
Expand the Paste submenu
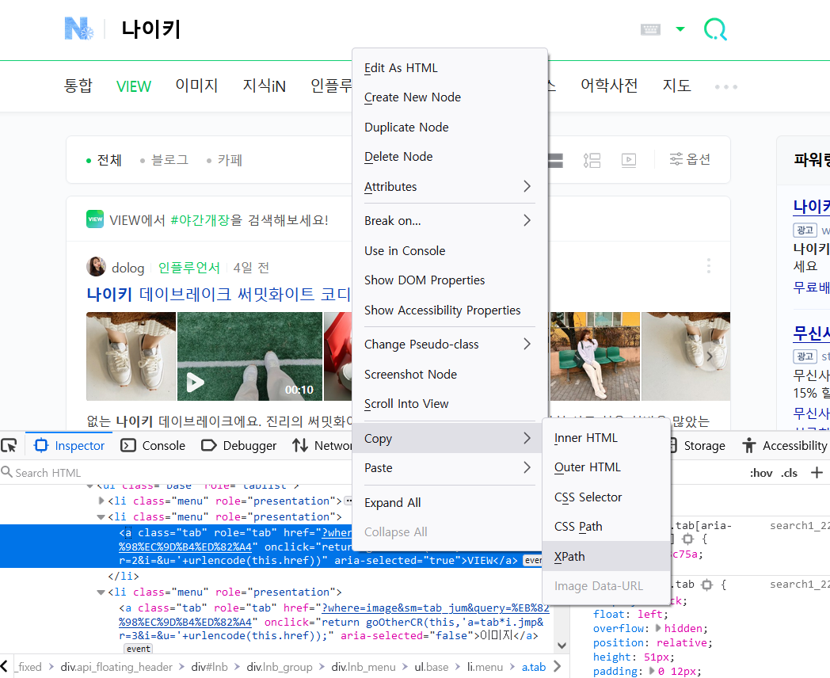449,468
